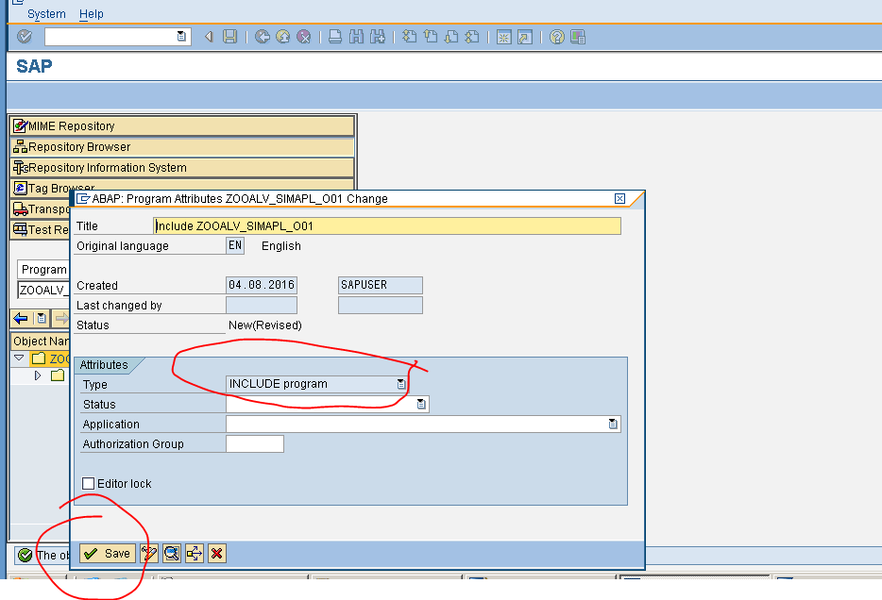The image size is (882, 600).
Task: Click inside the Title field of the dialog
Action: (378, 225)
